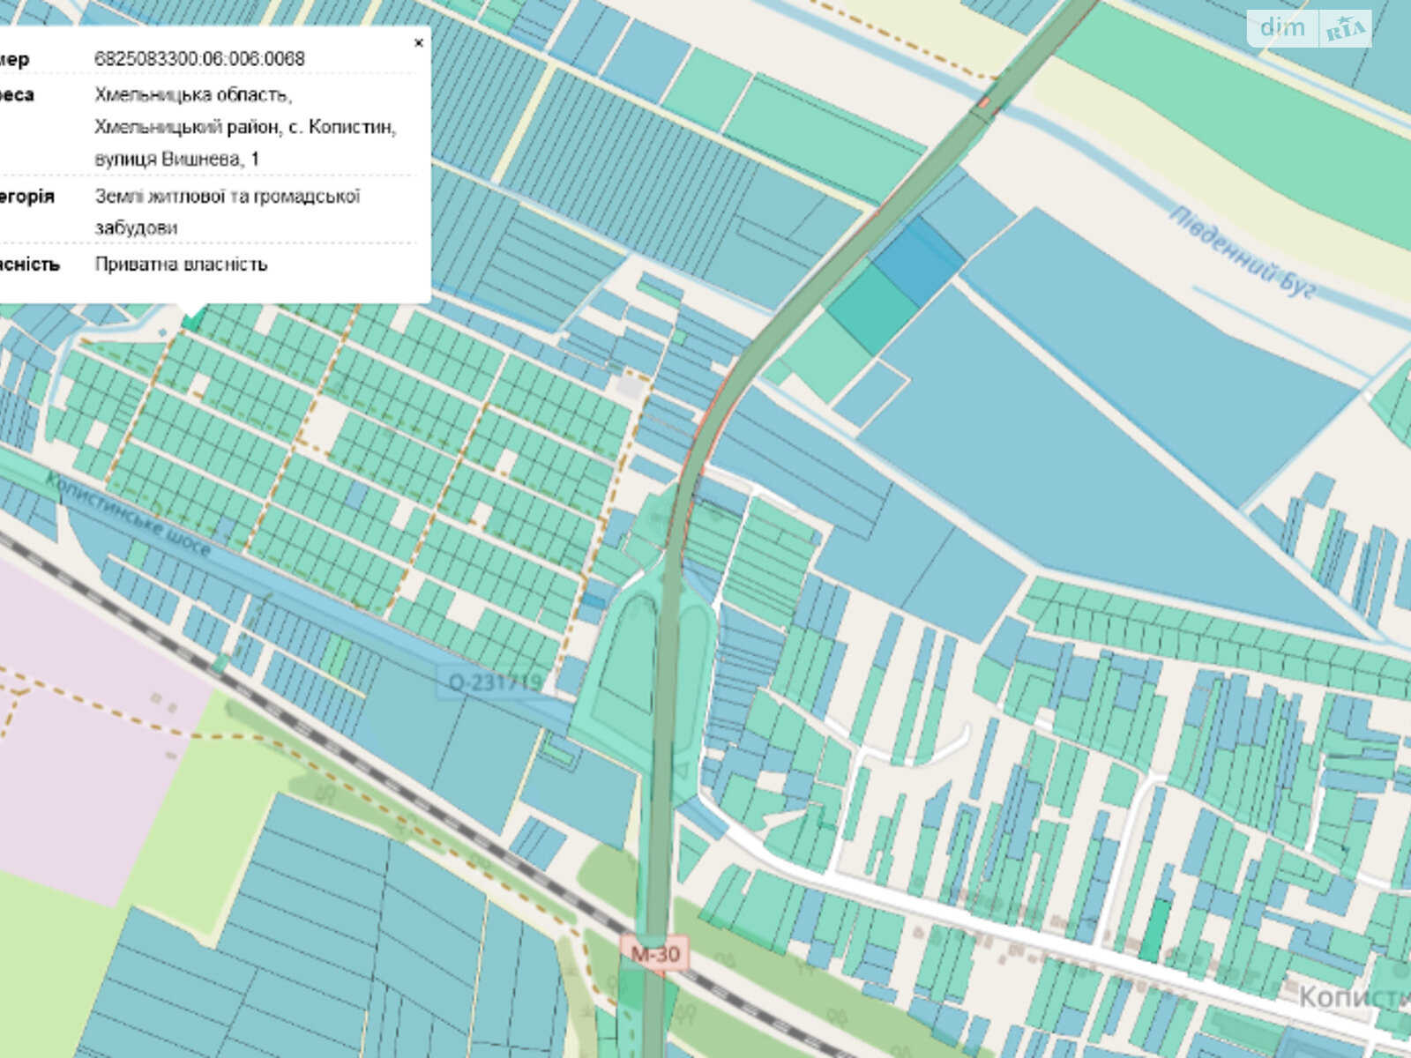Viewport: 1411px width, 1058px height.
Task: Click 'вулиця Вишнева, 1' address text
Action: coord(177,159)
